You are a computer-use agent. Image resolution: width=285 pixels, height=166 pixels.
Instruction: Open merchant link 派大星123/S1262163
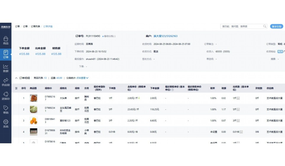pyautogui.click(x=165, y=36)
